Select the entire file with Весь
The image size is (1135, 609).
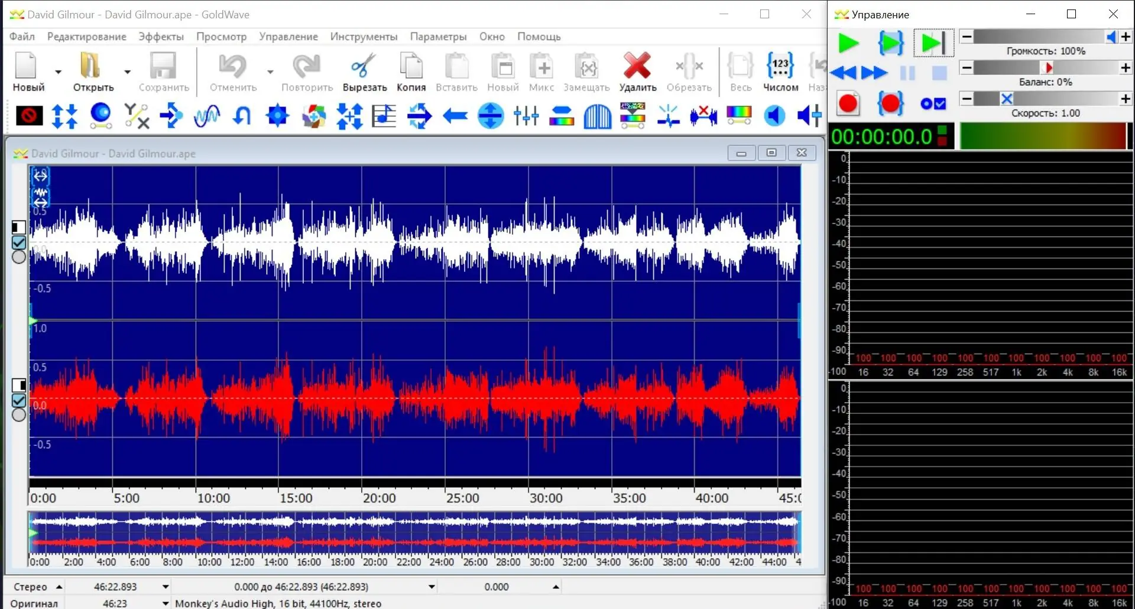[740, 71]
